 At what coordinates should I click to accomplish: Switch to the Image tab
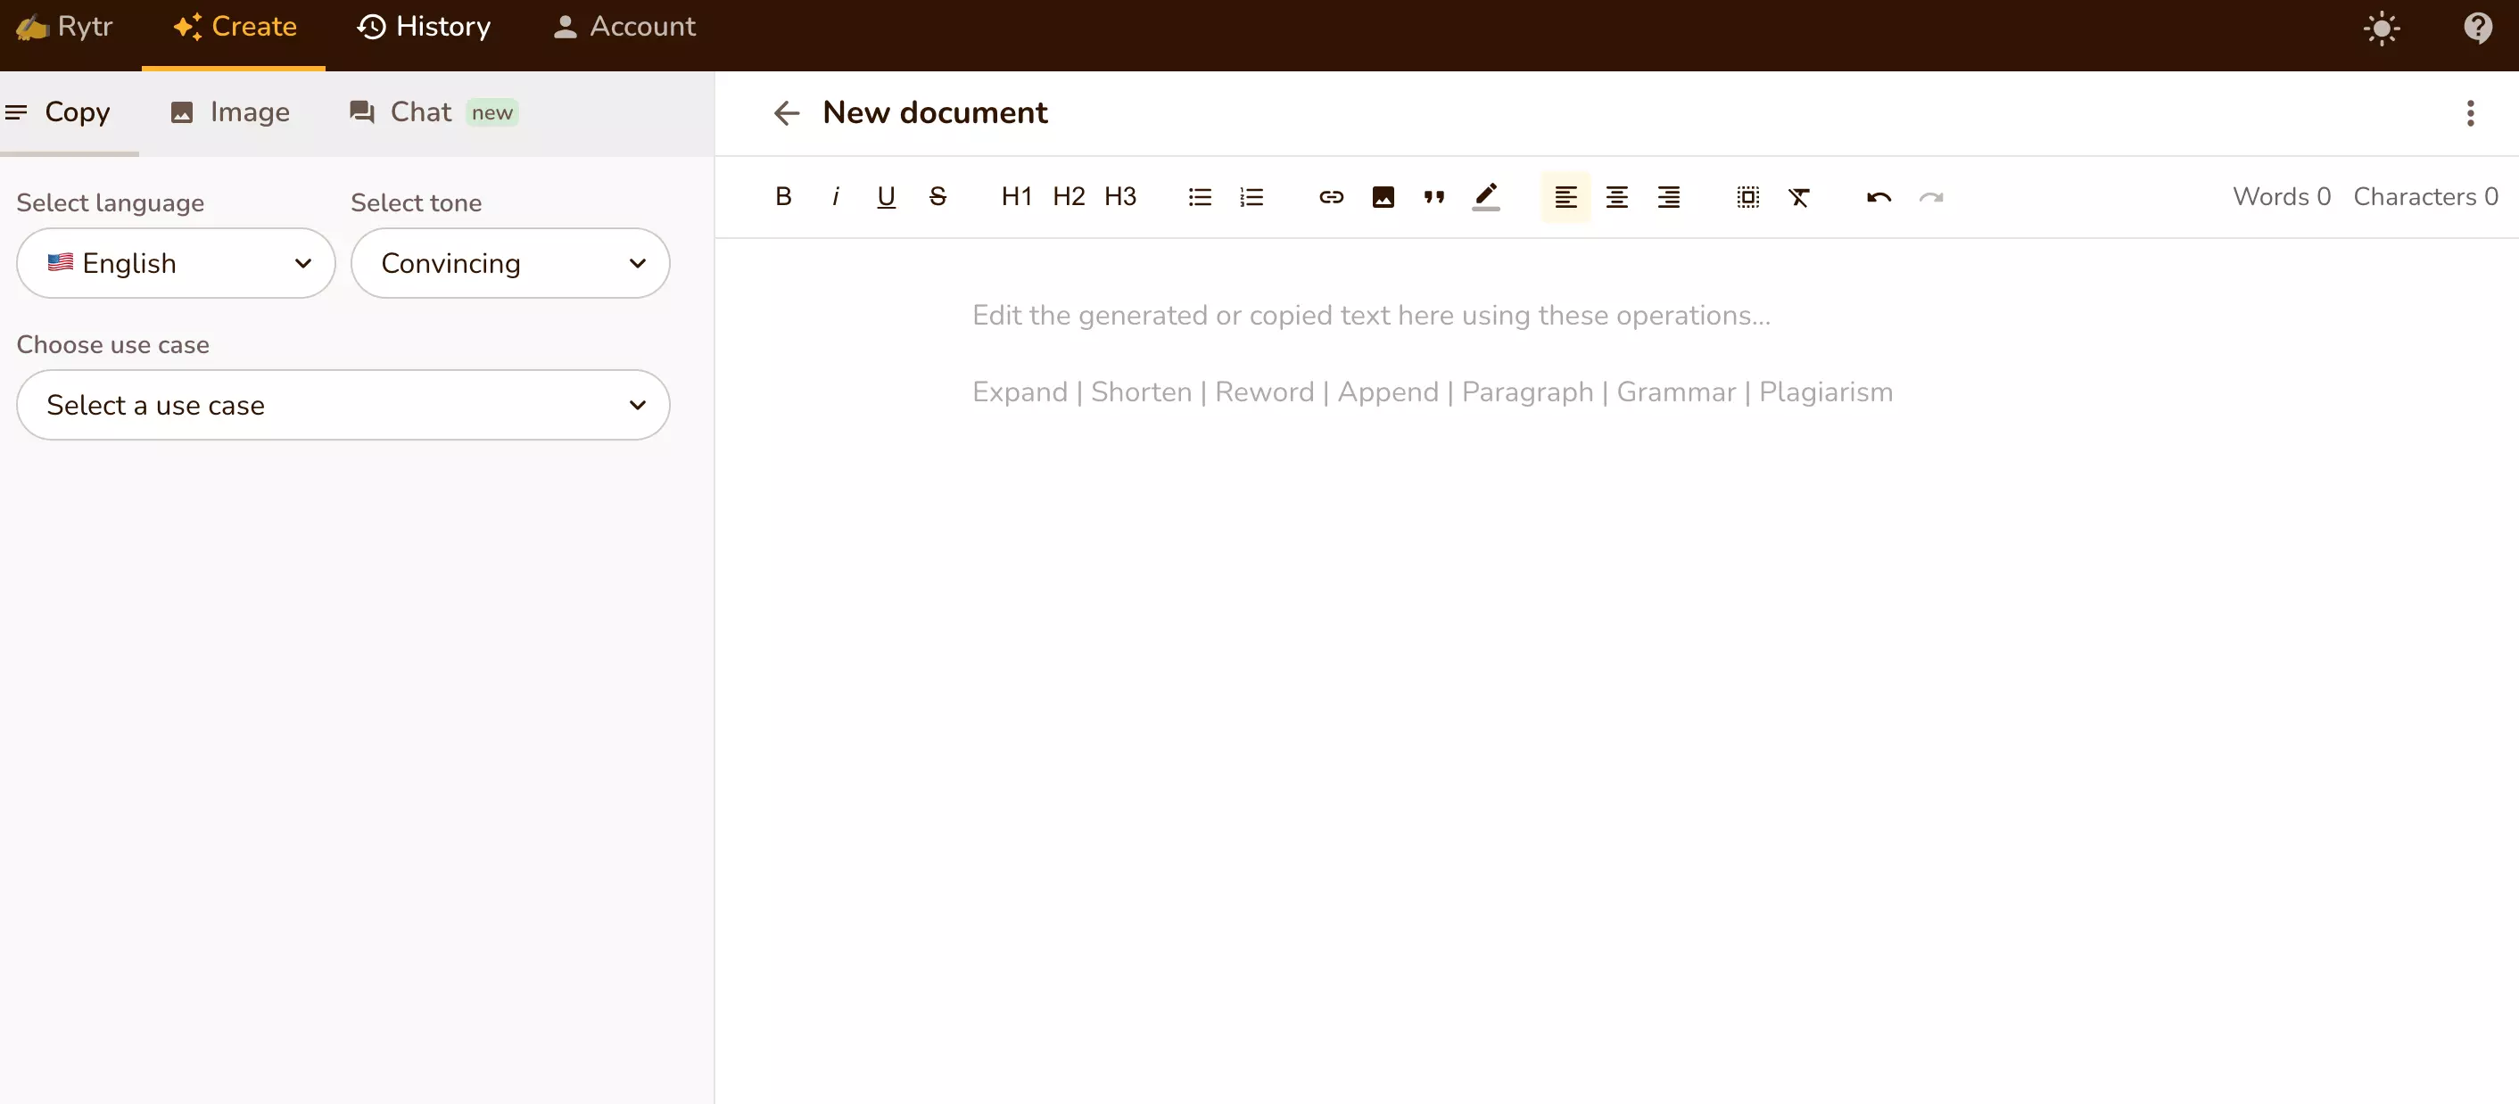[x=230, y=111]
